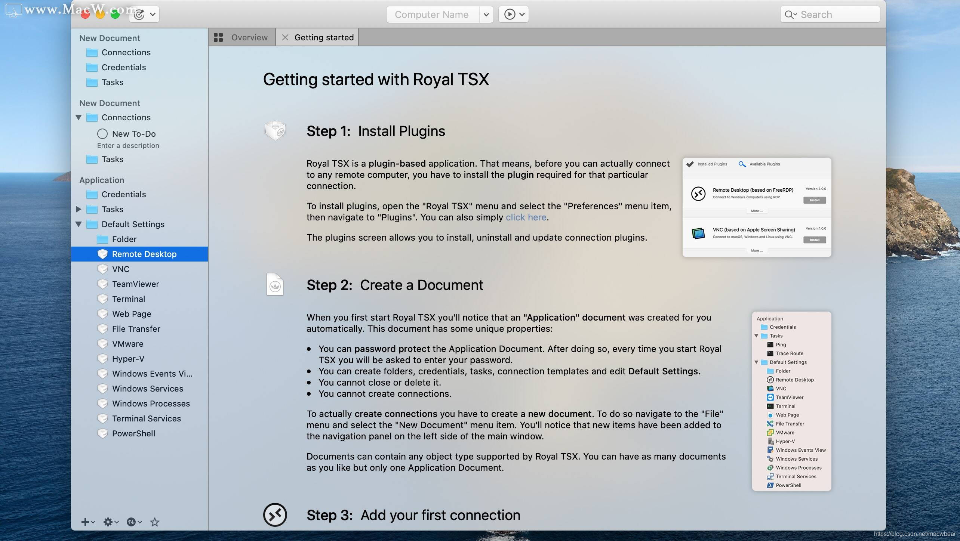Select the Folder default settings item
This screenshot has width=960, height=541.
(139, 239)
